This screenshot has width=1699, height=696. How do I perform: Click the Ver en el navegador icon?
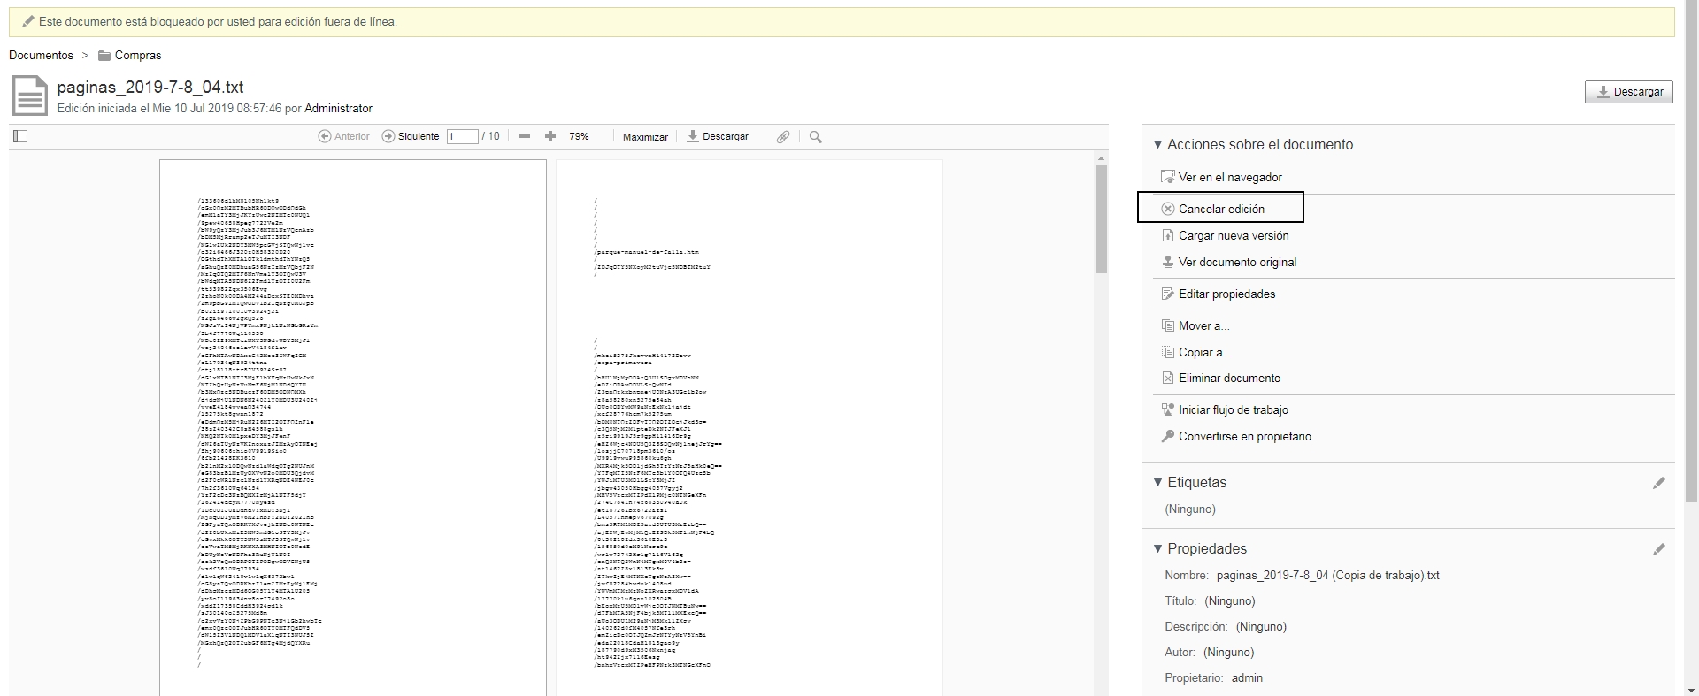coord(1167,177)
